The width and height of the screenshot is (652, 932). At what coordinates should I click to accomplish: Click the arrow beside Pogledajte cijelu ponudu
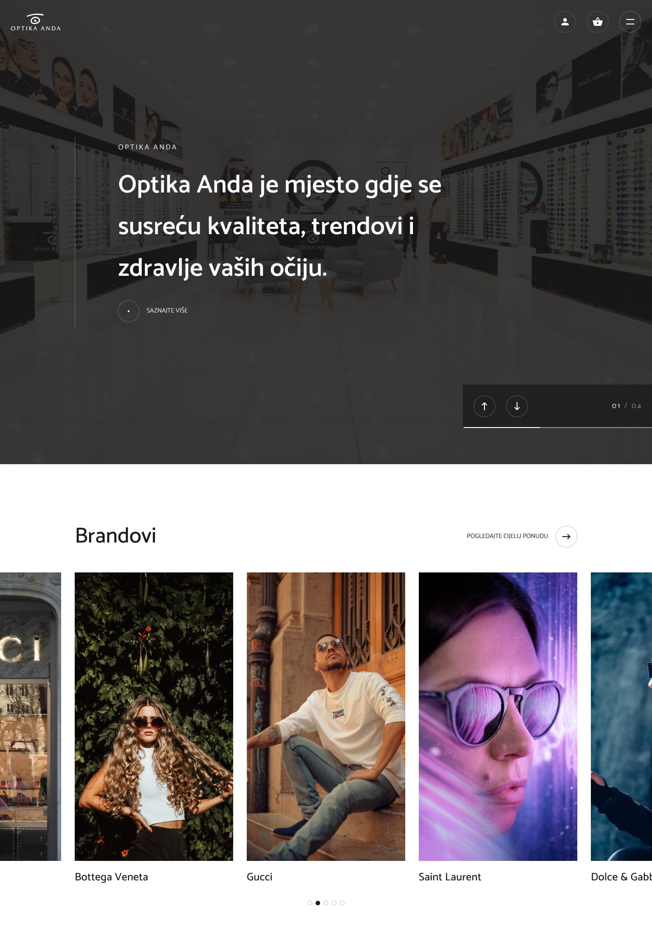coord(566,537)
